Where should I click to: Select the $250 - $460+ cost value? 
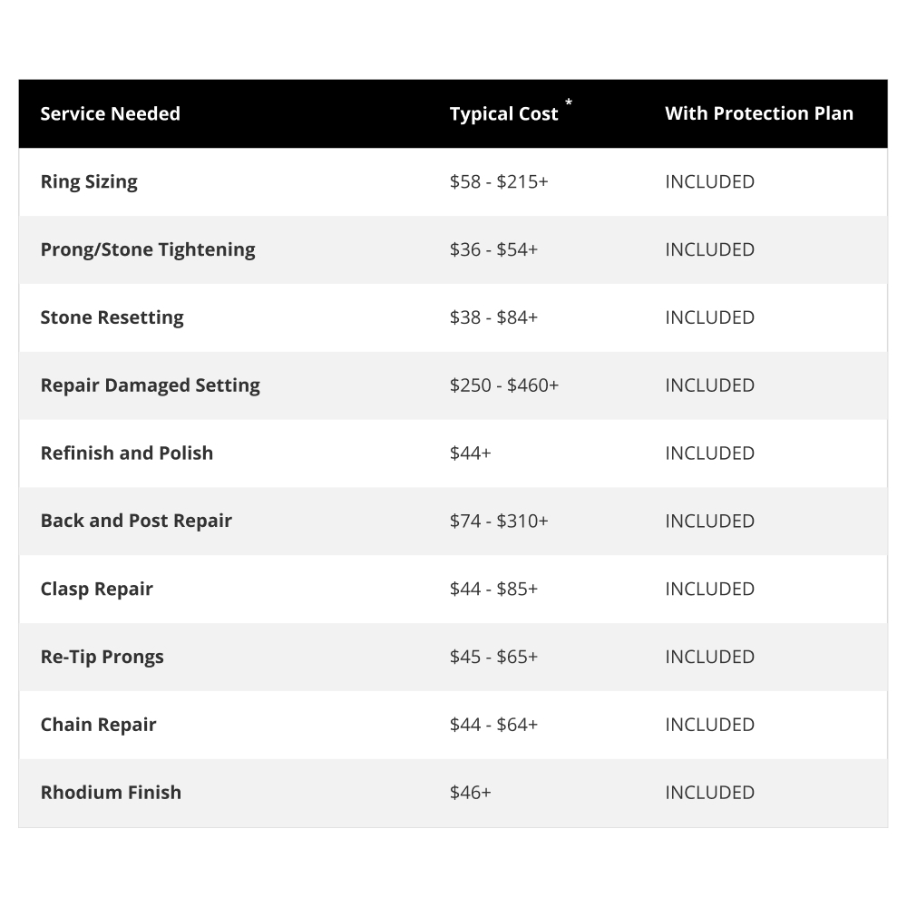pyautogui.click(x=503, y=385)
